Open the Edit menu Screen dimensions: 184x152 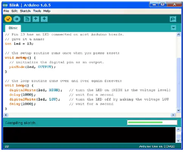pos(14,11)
